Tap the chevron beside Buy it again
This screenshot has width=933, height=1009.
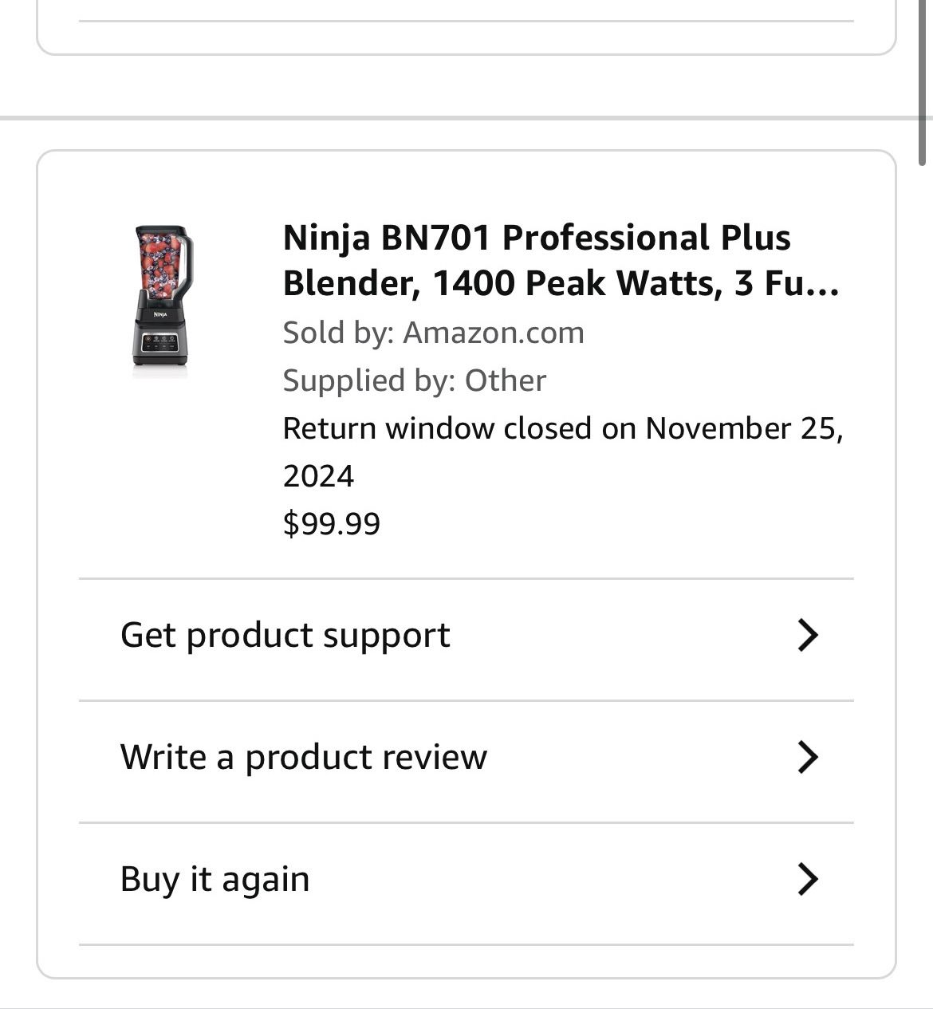point(808,879)
